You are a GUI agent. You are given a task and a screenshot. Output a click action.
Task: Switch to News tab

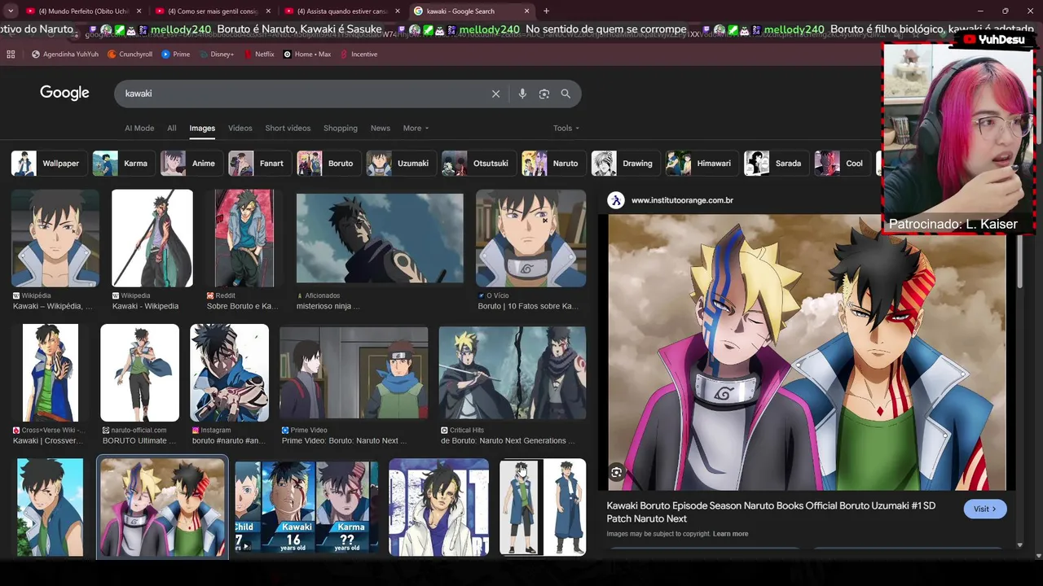381,129
